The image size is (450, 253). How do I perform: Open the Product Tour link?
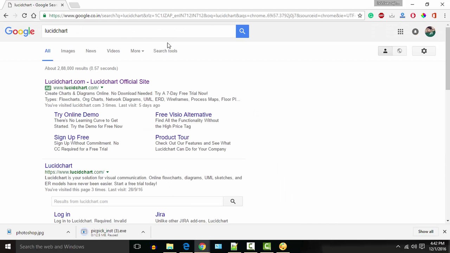tap(172, 137)
